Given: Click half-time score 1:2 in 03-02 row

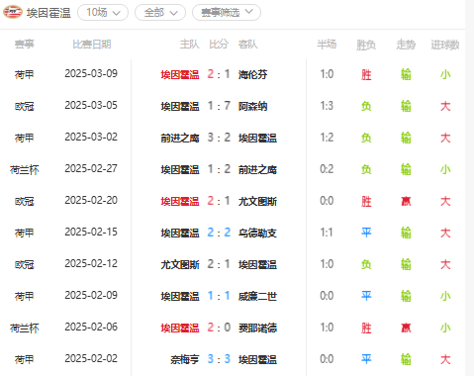Looking at the screenshot, I should click(327, 138).
